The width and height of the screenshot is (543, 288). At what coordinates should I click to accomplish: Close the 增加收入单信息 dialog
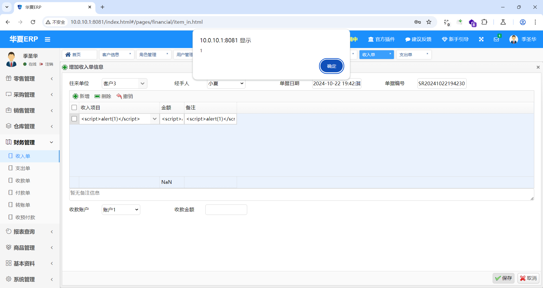(x=538, y=67)
